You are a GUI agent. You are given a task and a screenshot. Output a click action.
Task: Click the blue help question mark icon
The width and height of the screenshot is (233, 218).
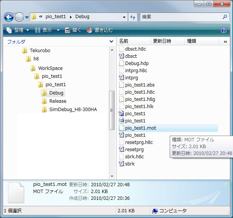point(223,30)
